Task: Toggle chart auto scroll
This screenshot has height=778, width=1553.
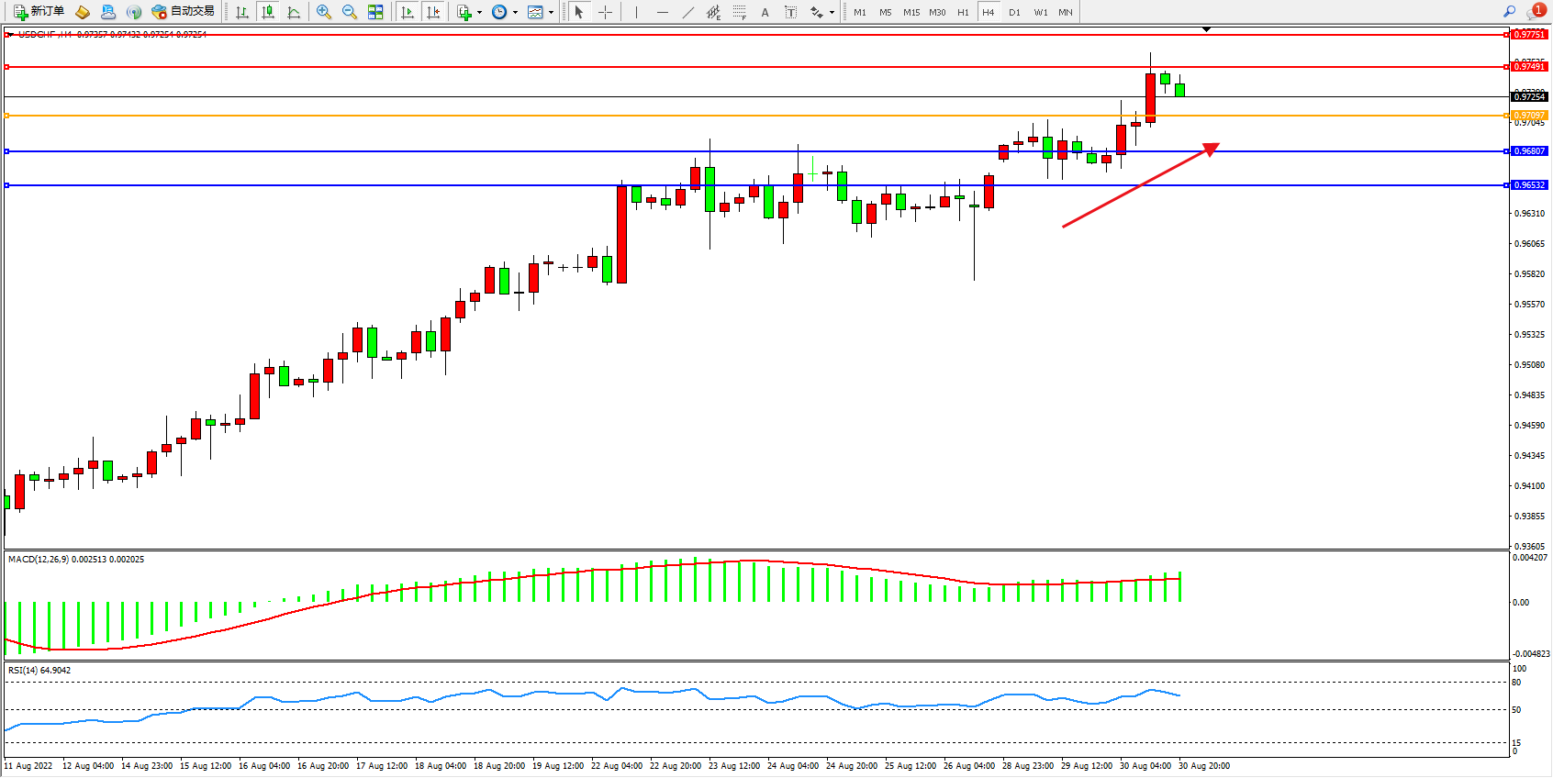Action: 408,12
